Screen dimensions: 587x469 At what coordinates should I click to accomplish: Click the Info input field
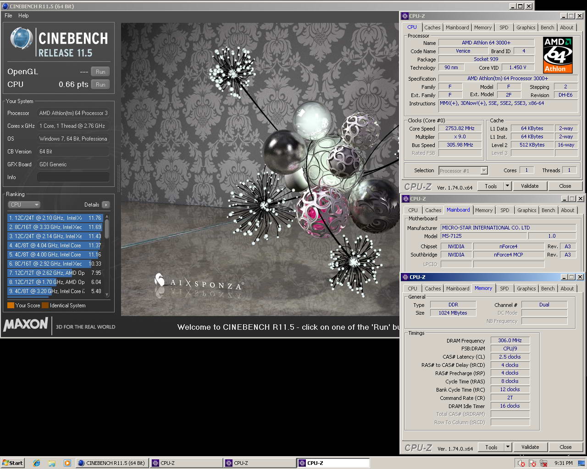pyautogui.click(x=73, y=177)
